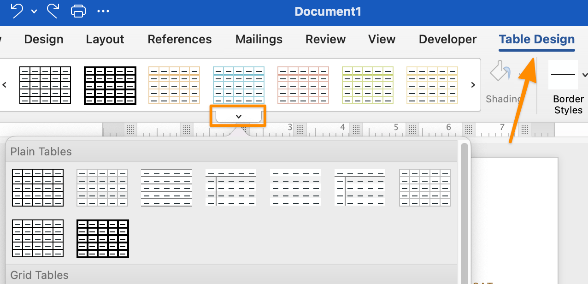This screenshot has height=284, width=588.
Task: Open the Mailings tab
Action: click(259, 40)
